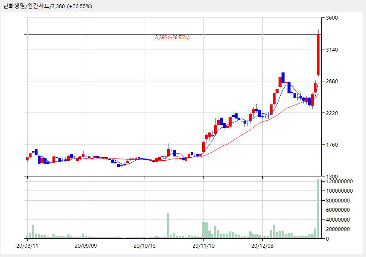Viewport: 366px width, 257px height.
Task: Click the tallest volume bar at far right
Action: 318,209
